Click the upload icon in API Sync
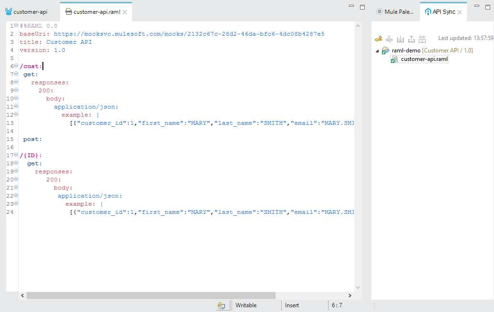494x312 pixels. click(x=411, y=39)
